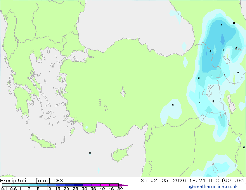Screen dimensions: 246x190
Task: Select the 5–10 mm legend swatch
Action: pos(42,185)
